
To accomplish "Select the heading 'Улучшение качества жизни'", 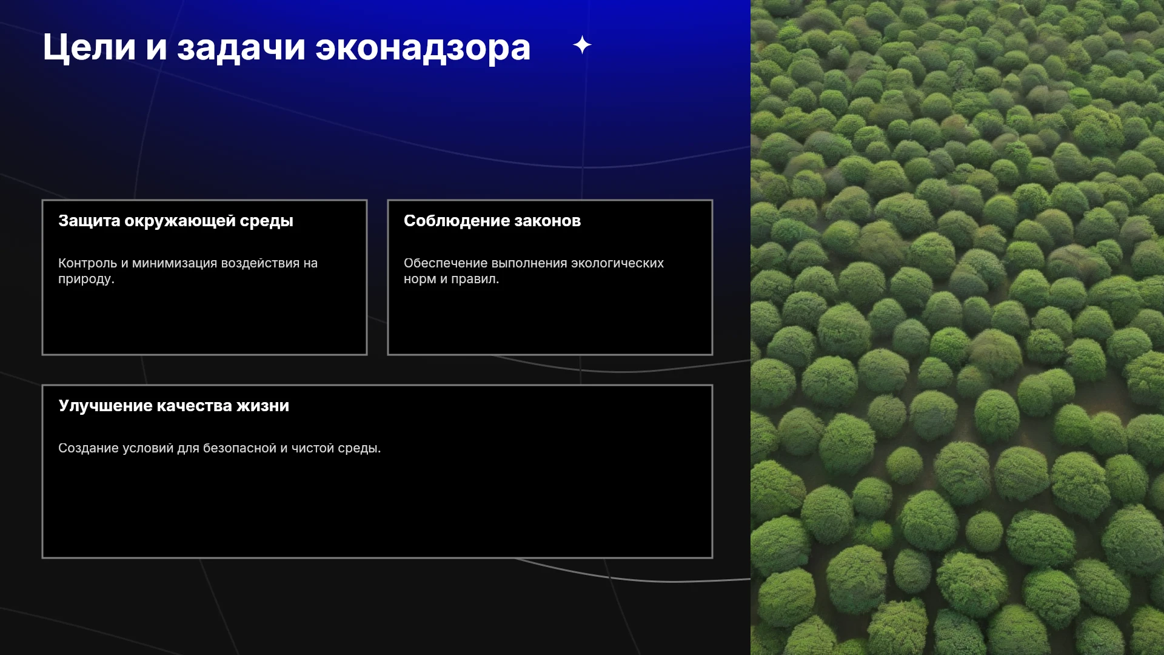I will pos(174,406).
